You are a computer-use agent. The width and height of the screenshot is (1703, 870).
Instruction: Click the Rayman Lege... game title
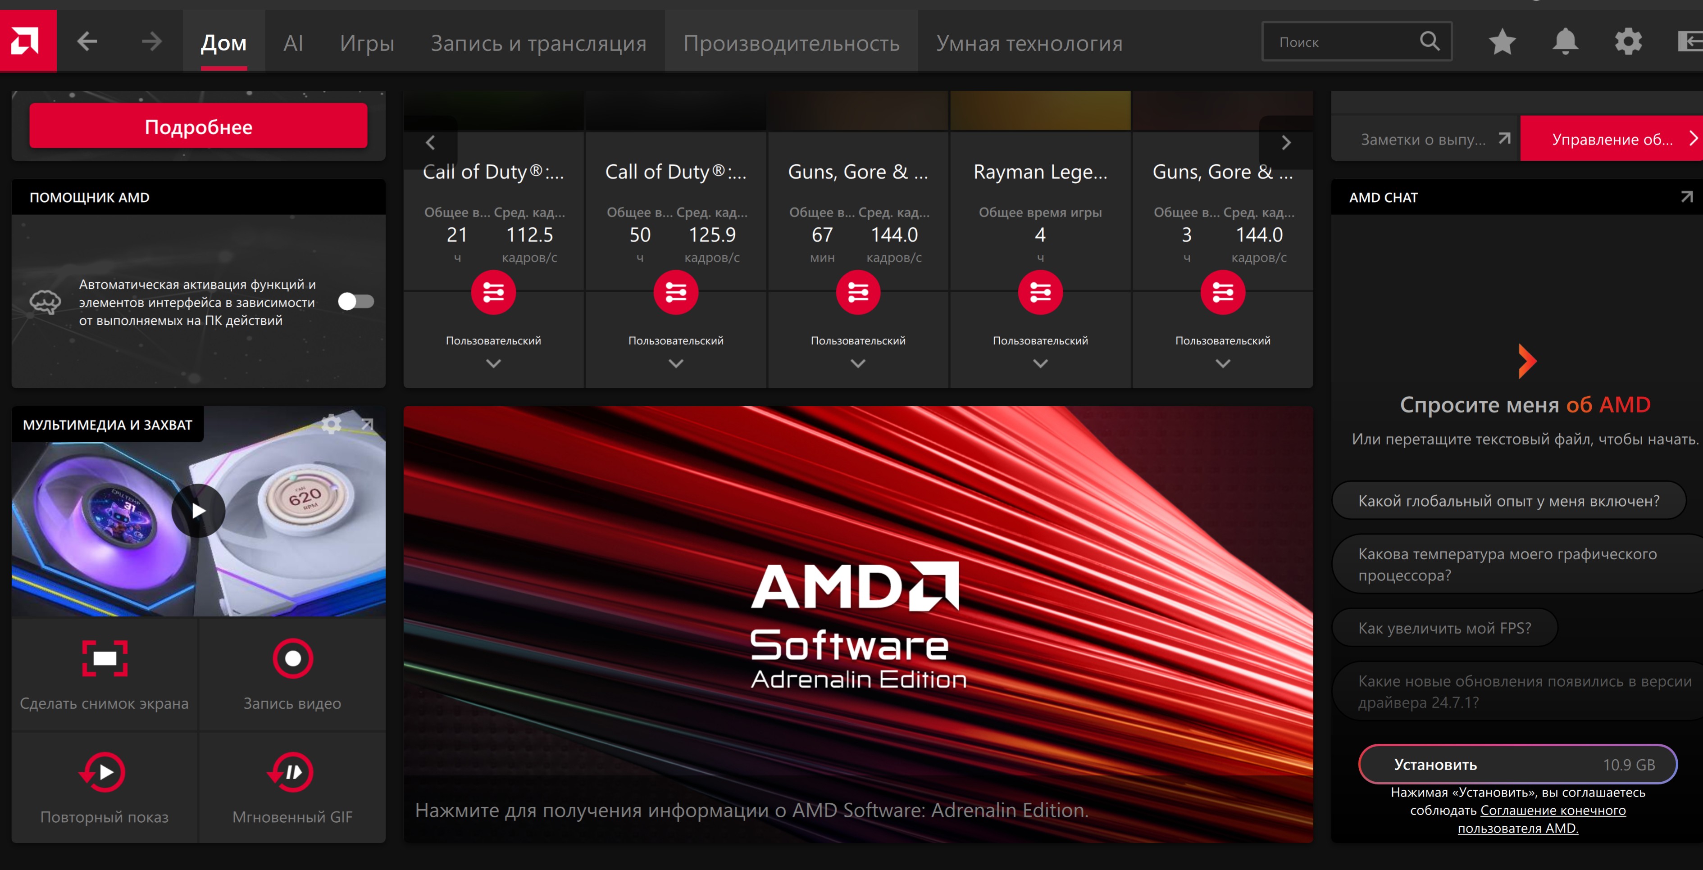[x=1041, y=172]
